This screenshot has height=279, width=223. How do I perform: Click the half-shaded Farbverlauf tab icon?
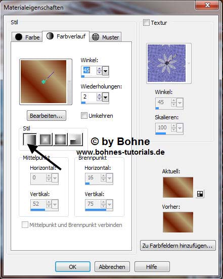[50, 36]
